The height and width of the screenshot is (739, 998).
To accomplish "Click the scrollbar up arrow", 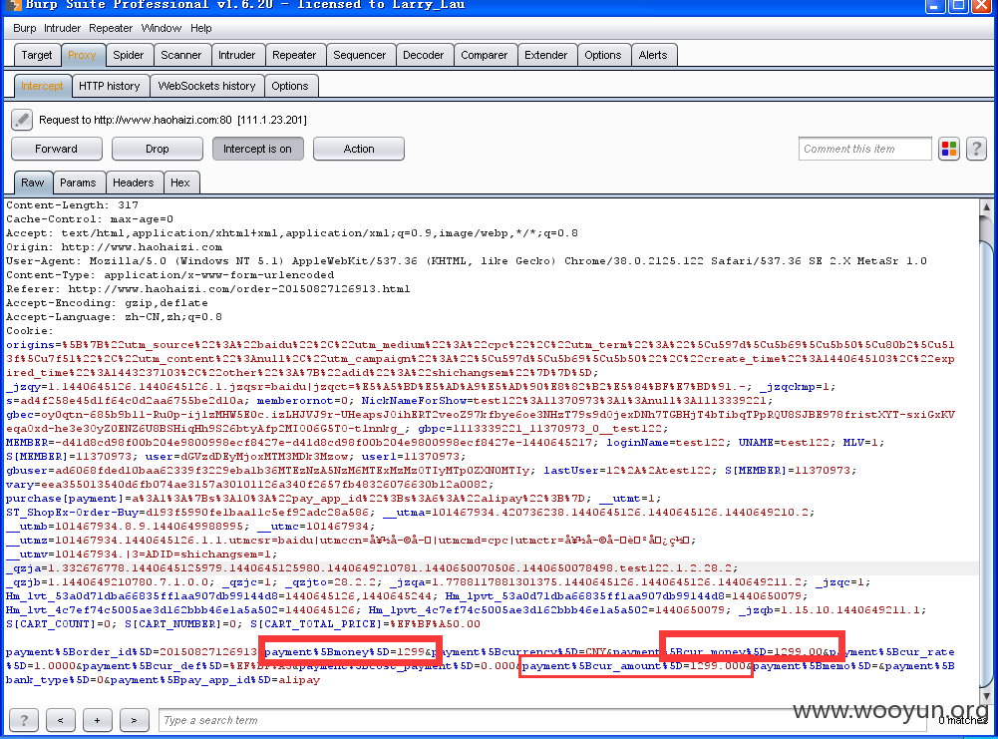I will (x=986, y=206).
